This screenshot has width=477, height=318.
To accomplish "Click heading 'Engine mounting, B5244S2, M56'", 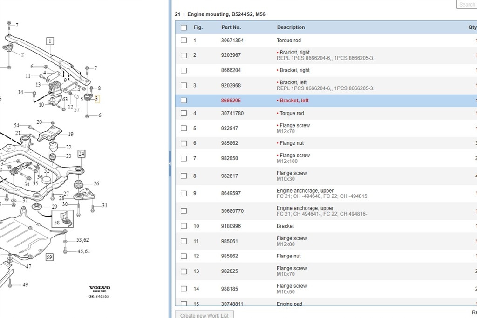I will pyautogui.click(x=226, y=14).
